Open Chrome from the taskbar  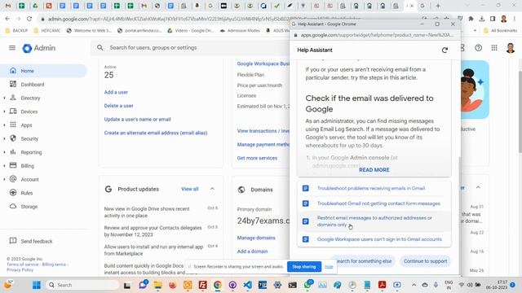click(x=218, y=285)
